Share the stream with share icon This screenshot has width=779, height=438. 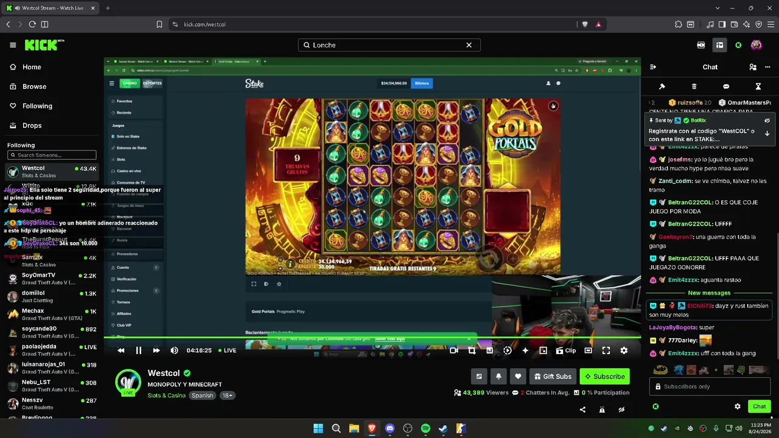coord(582,409)
